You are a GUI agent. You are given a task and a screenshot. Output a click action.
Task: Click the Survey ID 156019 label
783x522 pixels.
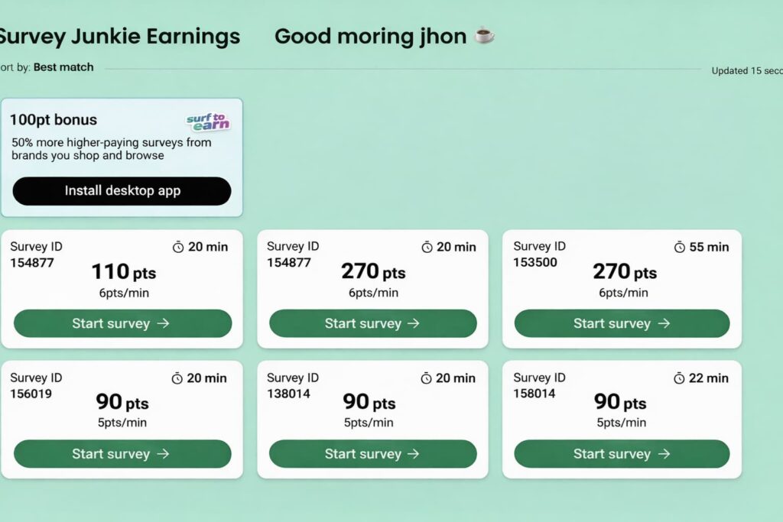point(35,385)
